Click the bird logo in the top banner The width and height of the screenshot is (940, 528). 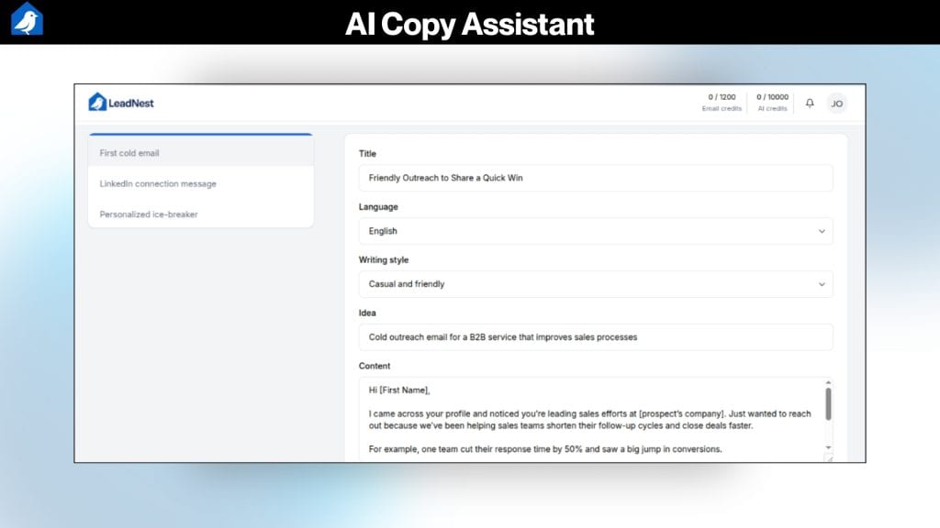click(27, 19)
